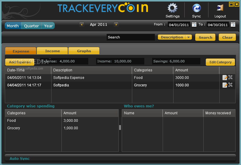Click the splitter handle between bottom panels

120,127
